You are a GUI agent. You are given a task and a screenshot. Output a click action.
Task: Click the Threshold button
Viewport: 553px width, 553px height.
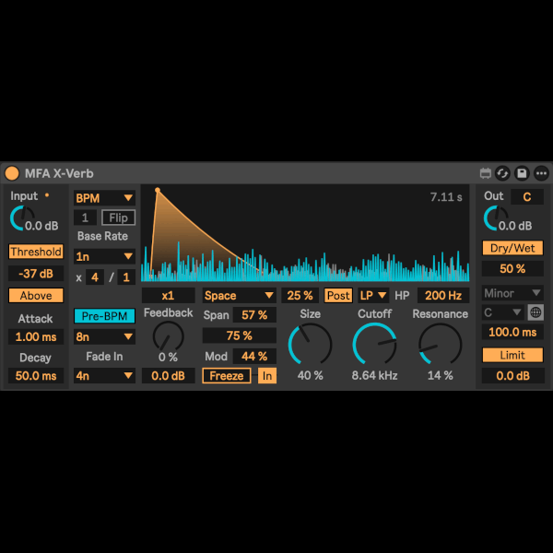[36, 252]
